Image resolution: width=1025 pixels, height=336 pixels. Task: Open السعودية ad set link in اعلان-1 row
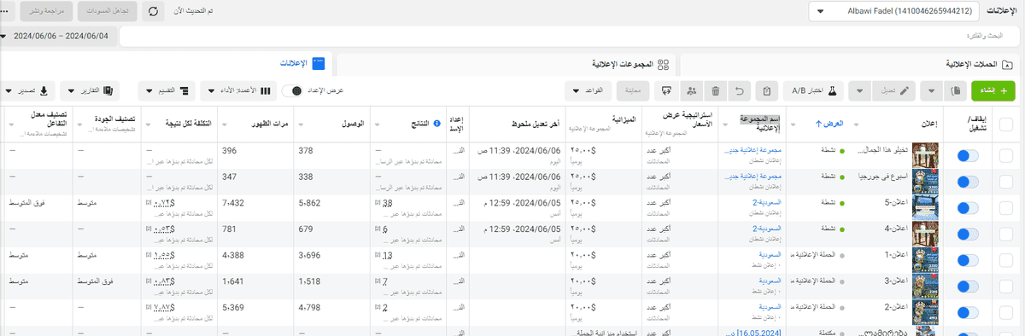[770, 254]
